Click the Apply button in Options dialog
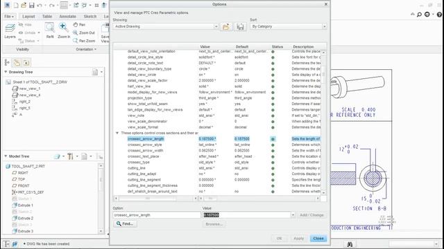 point(298,239)
